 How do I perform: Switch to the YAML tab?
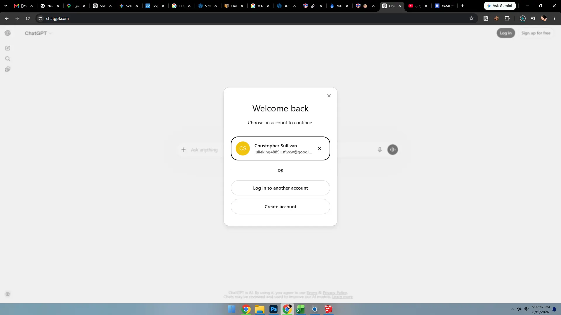tap(444, 6)
